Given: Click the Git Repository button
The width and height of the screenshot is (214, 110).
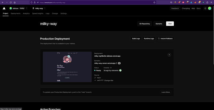Looking at the screenshot, I should pos(144,24).
